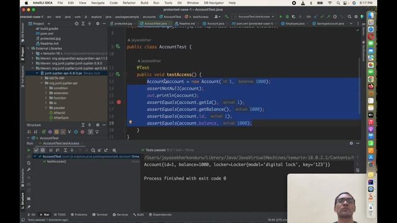Open Project panel options gear
This screenshot has height=223, width=397.
[x=97, y=24]
